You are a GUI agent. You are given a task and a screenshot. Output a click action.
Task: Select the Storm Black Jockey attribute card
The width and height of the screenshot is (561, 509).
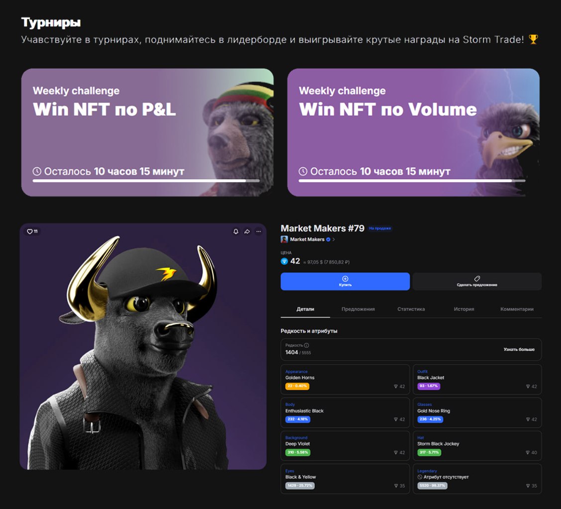point(477,446)
